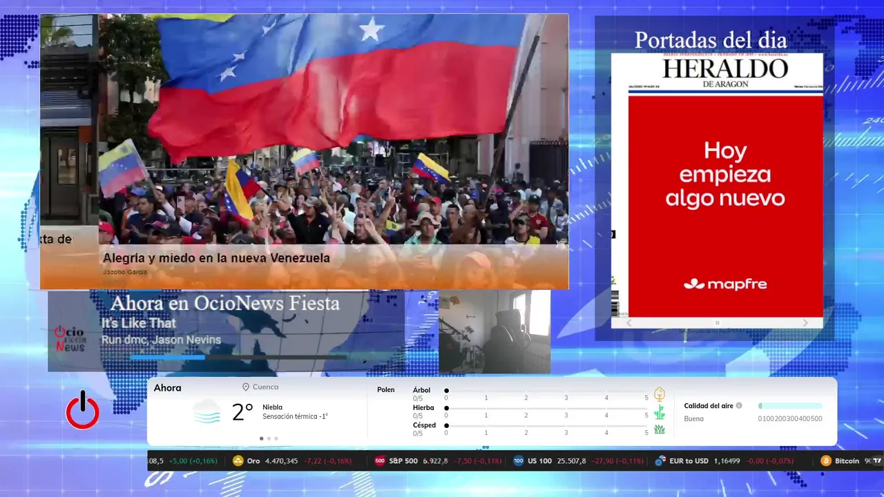Image resolution: width=884 pixels, height=497 pixels.
Task: Click the 'Polen' label
Action: coord(385,390)
